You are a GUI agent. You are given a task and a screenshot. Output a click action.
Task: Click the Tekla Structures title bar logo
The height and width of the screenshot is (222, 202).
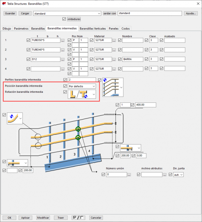click(4, 4)
